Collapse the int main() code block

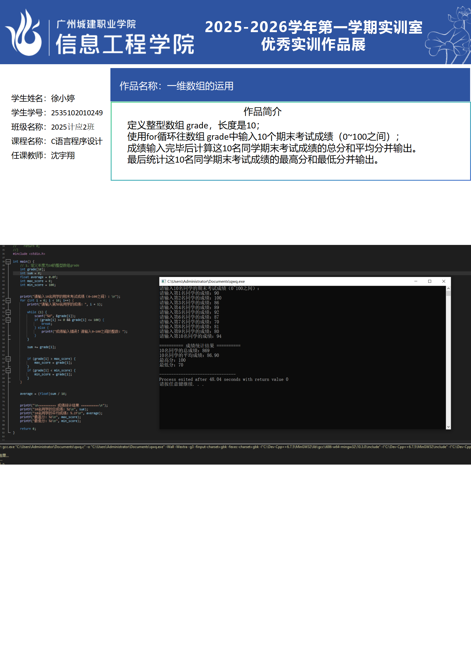(x=8, y=262)
